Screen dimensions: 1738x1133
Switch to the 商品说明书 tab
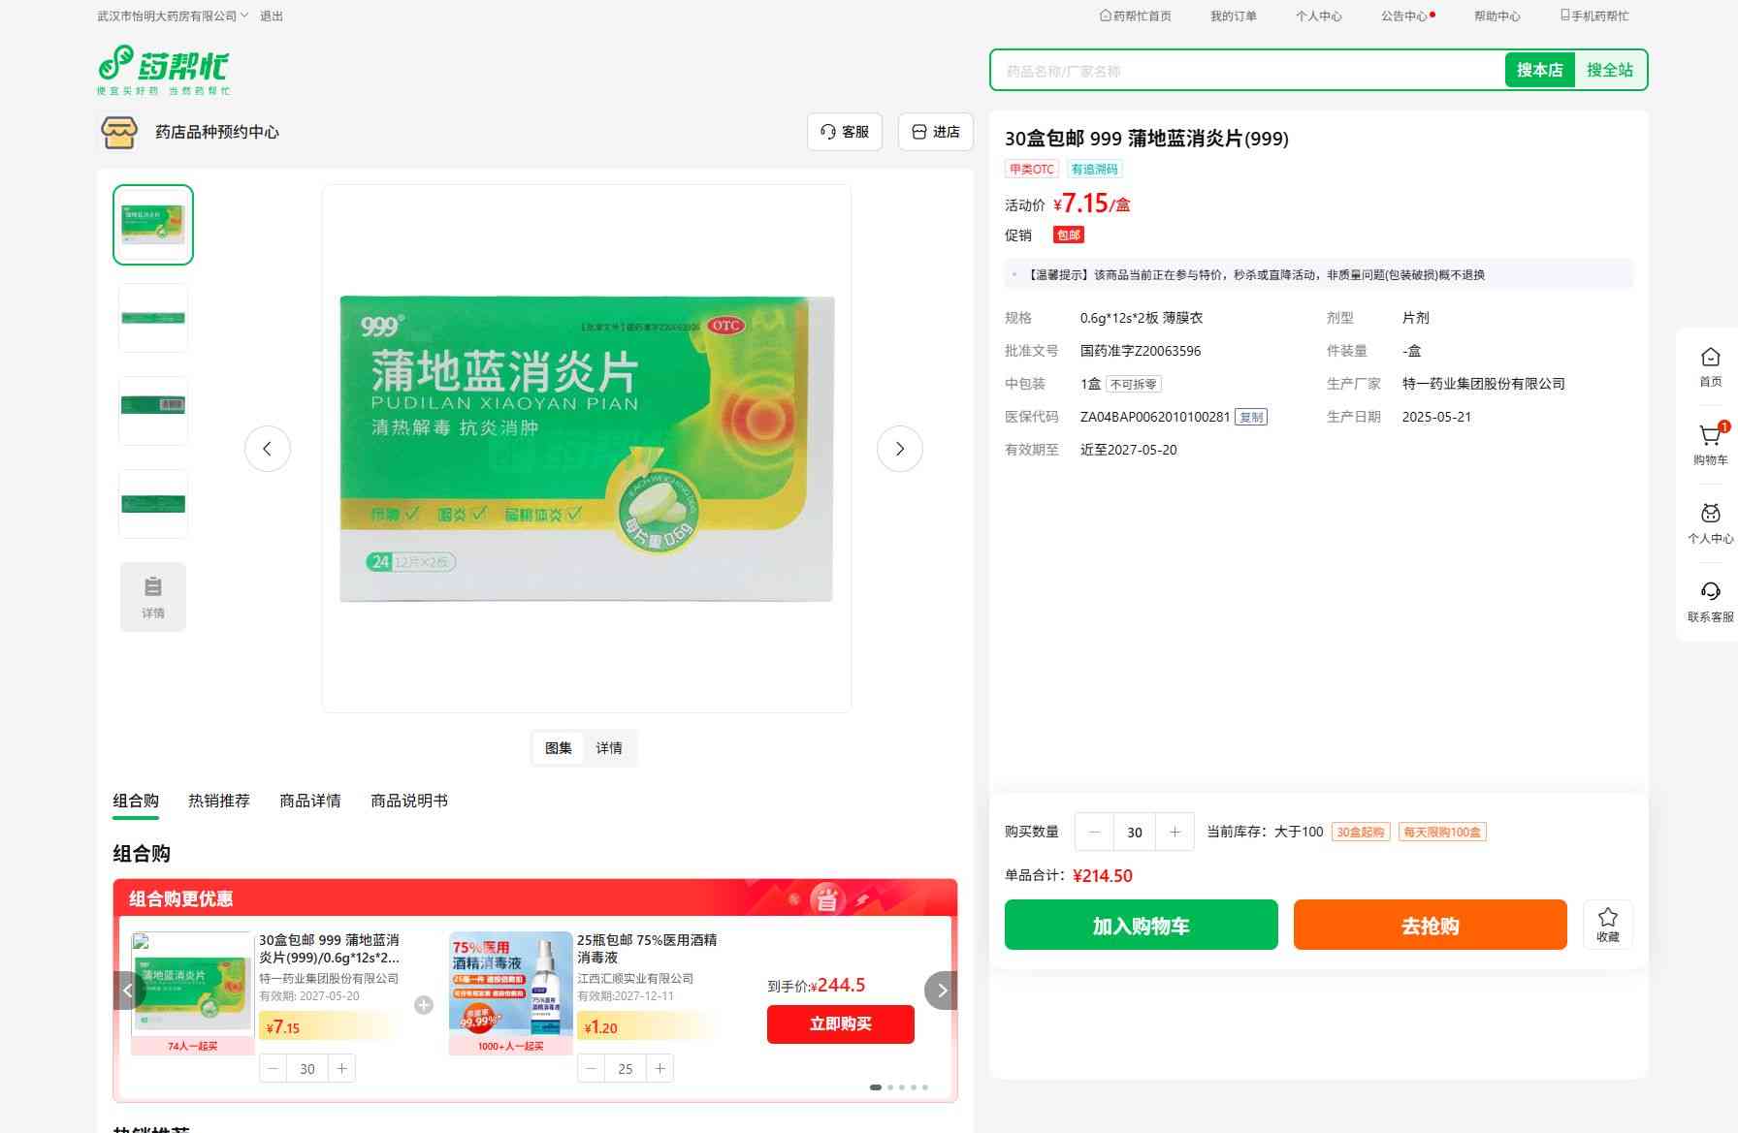click(x=408, y=801)
